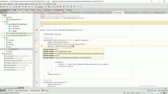This screenshot has height=94, width=168.
Task: Click the Help question mark icon
Action: tap(81, 7)
